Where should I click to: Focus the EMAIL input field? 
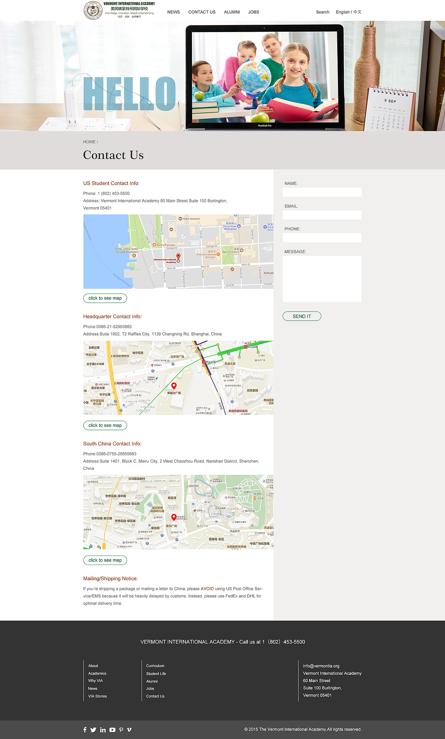click(x=322, y=215)
